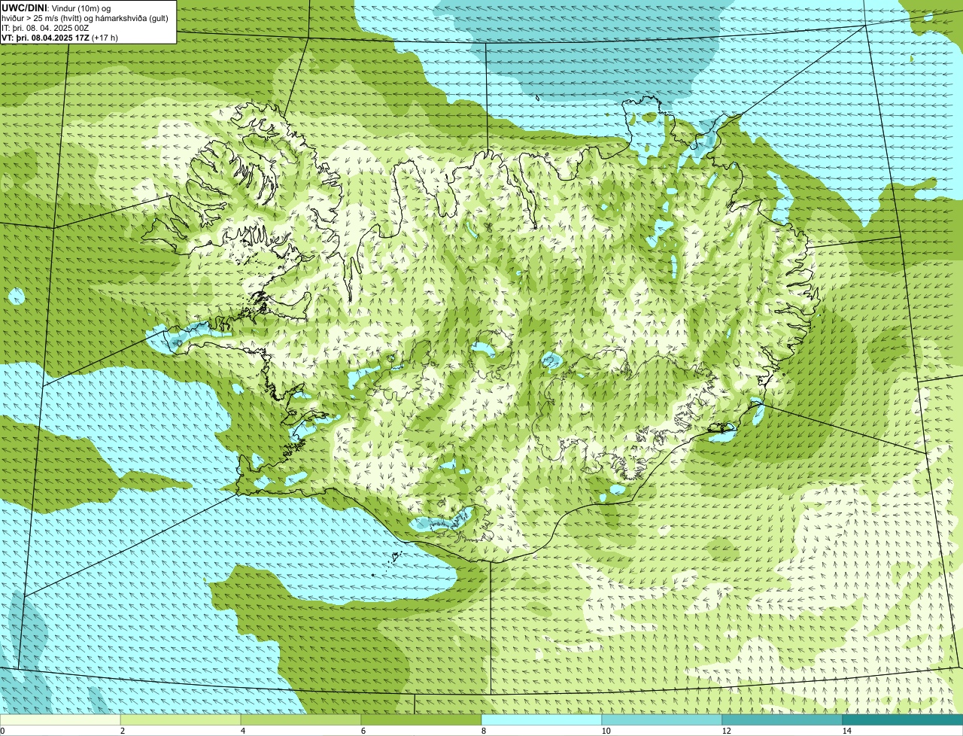The width and height of the screenshot is (963, 736).
Task: Select the 4–6 m/s green legend segment
Action: (301, 720)
